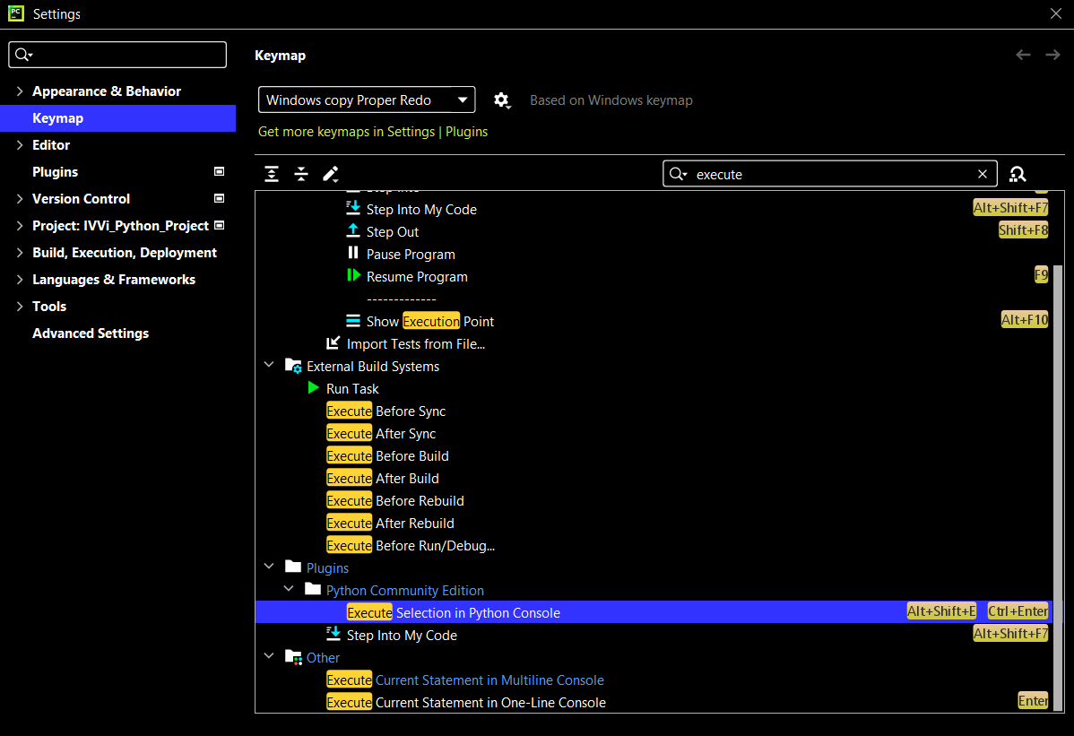Click the forward navigation arrow
Screen dimensions: 1074x736
(x=1052, y=56)
